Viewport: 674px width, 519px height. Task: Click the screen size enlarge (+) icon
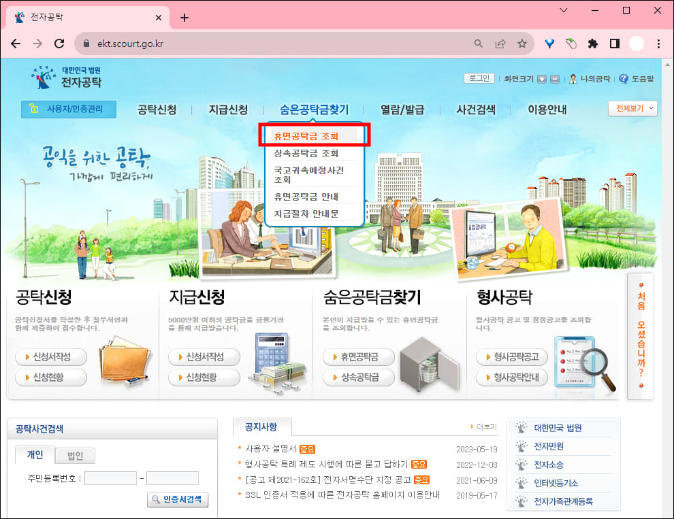[543, 79]
